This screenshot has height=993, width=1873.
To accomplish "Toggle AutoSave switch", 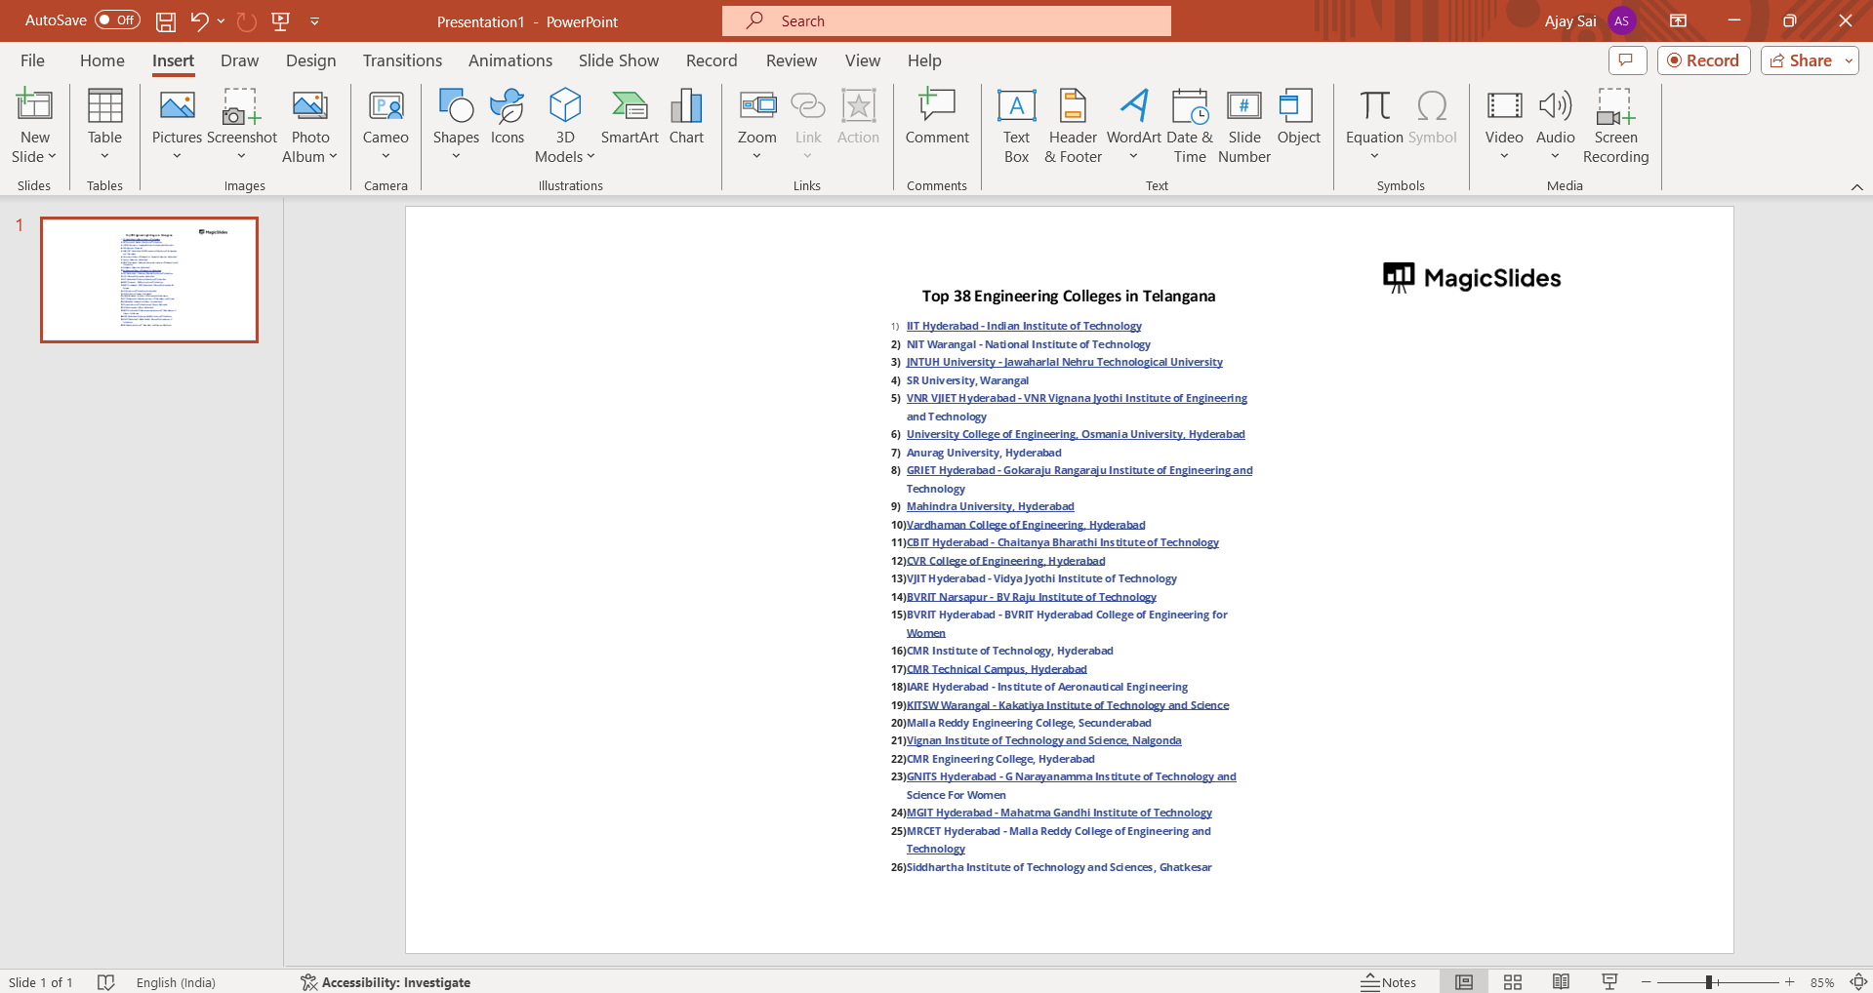I will pos(117,20).
